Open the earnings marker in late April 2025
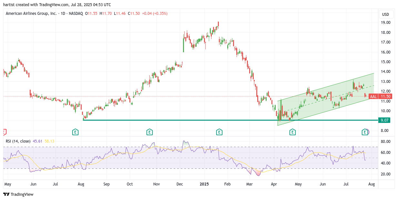Screen dimensions: 398x200 tap(292, 132)
